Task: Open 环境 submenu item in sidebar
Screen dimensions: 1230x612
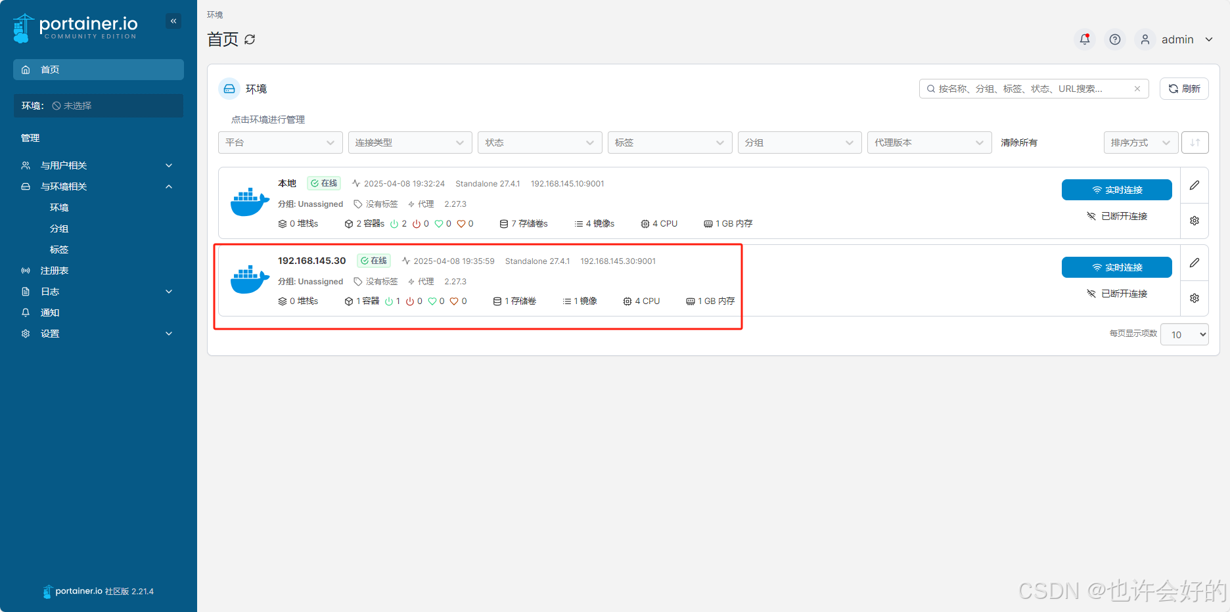Action: click(59, 208)
